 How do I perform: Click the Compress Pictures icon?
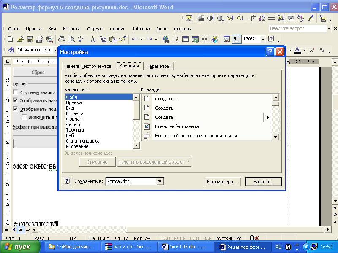281,18
